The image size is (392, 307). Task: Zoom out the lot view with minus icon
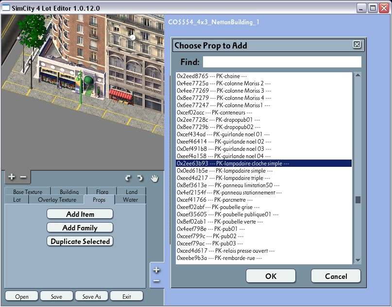(23, 177)
